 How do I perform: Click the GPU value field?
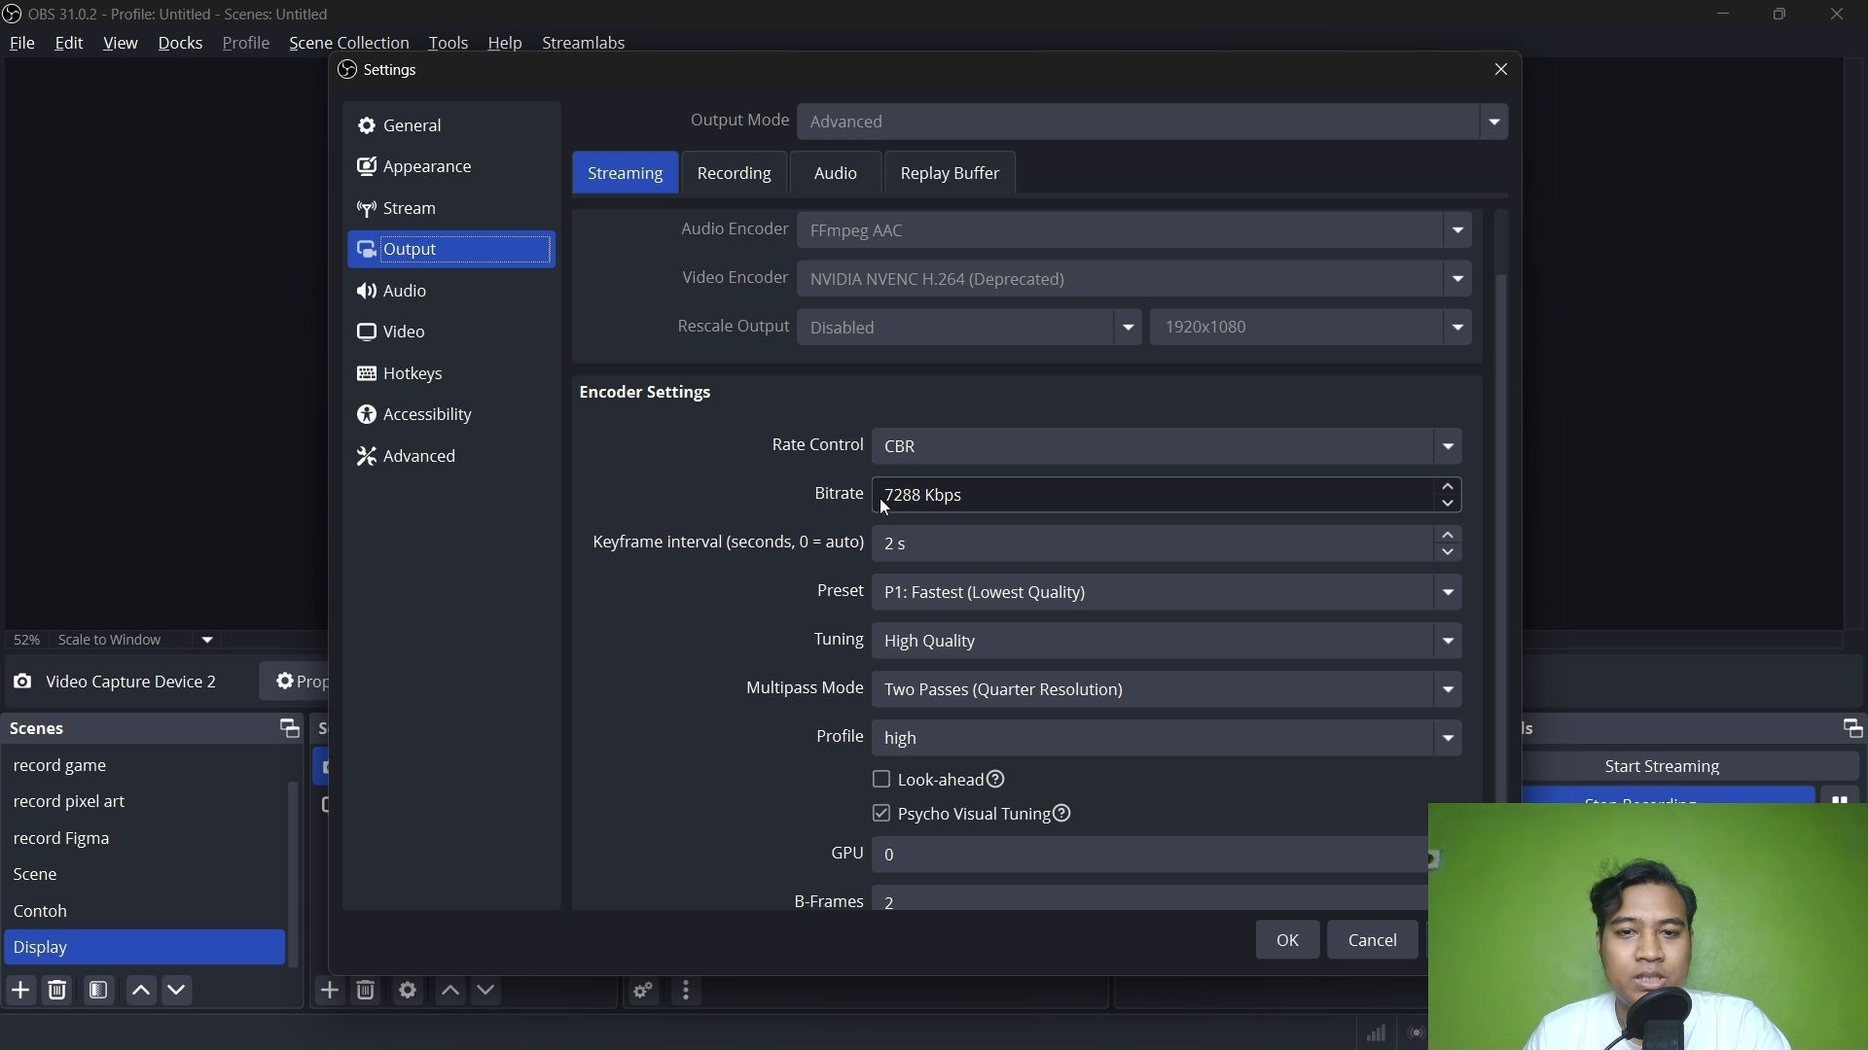[1150, 856]
